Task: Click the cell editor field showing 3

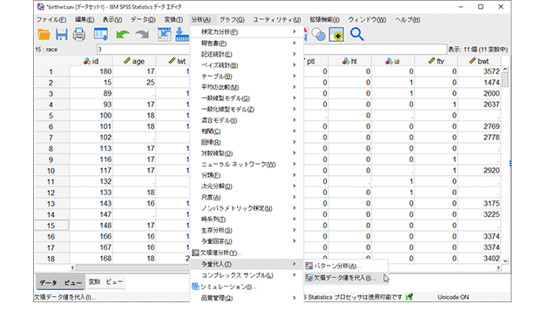Action: tap(272, 50)
